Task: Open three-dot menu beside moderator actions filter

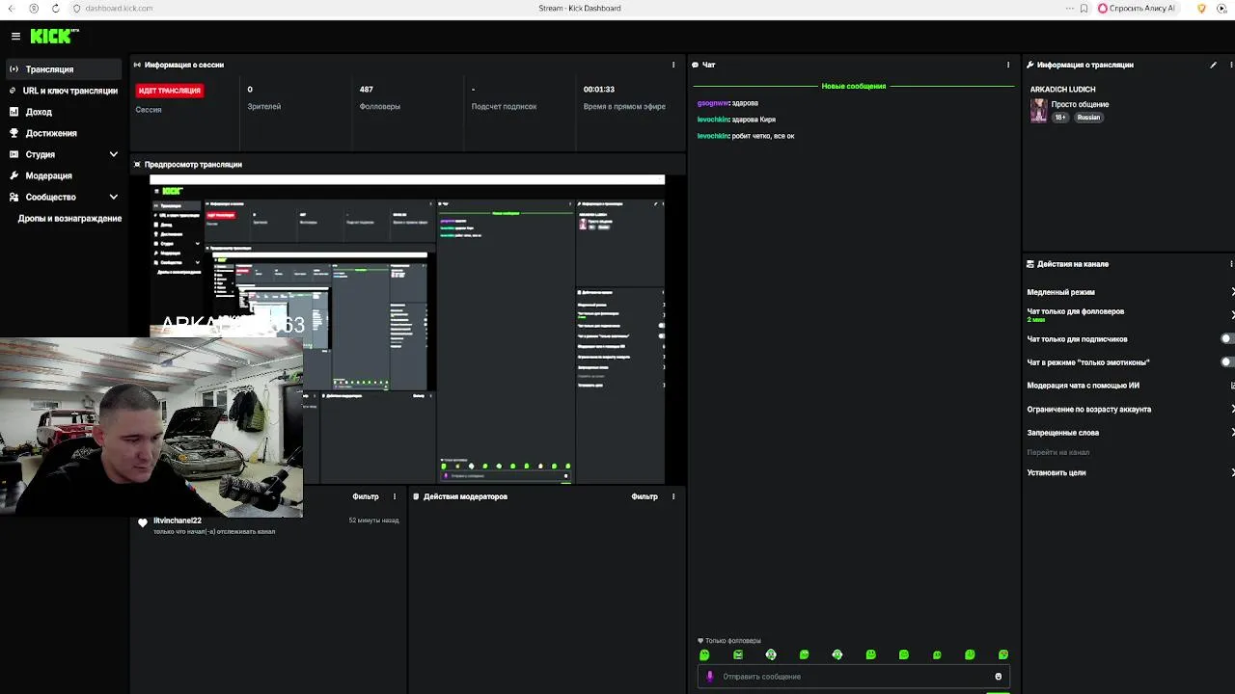Action: pos(673,496)
